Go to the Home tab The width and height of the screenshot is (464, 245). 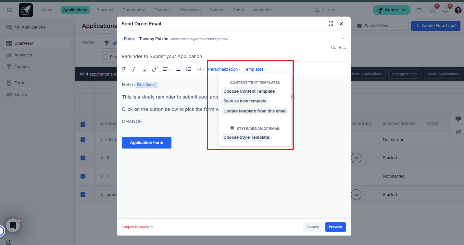[48, 10]
